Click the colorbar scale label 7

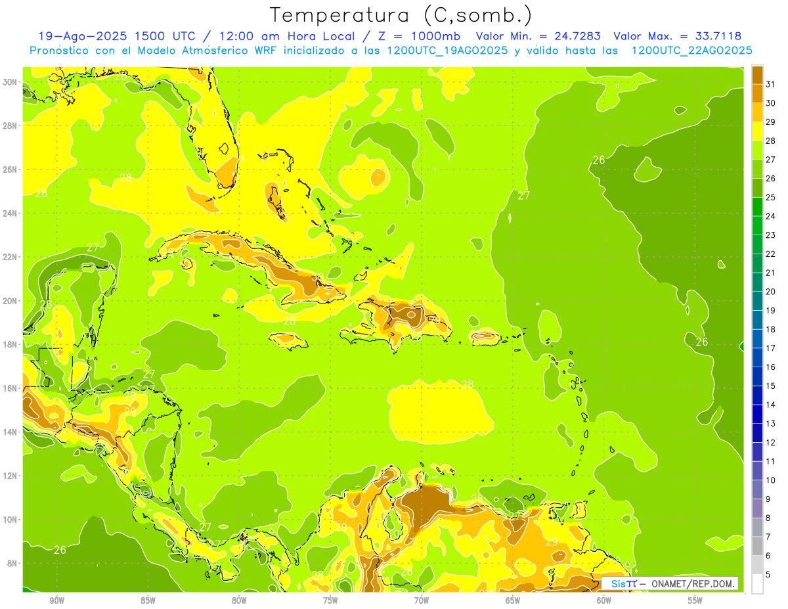768,537
